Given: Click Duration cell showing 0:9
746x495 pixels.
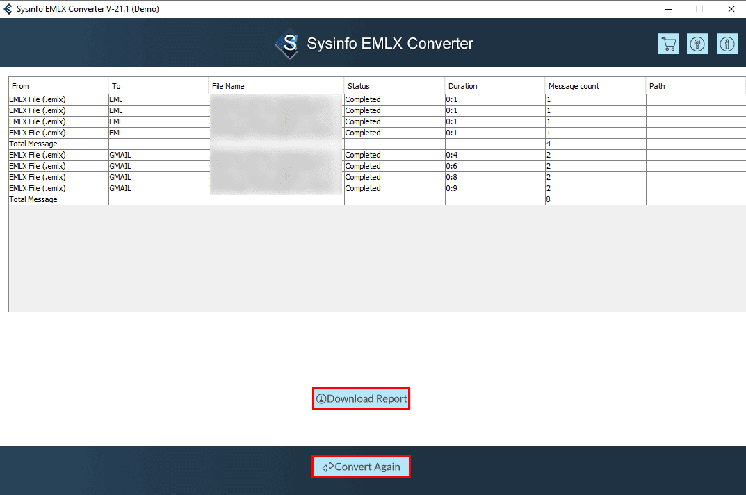Looking at the screenshot, I should (495, 188).
